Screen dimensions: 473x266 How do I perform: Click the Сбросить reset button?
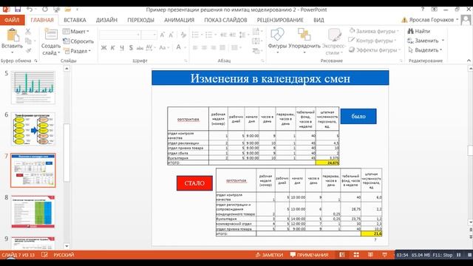click(x=78, y=41)
